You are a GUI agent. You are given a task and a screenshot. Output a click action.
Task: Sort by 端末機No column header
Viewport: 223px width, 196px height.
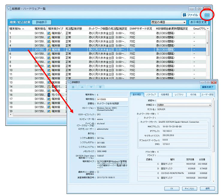(17, 28)
